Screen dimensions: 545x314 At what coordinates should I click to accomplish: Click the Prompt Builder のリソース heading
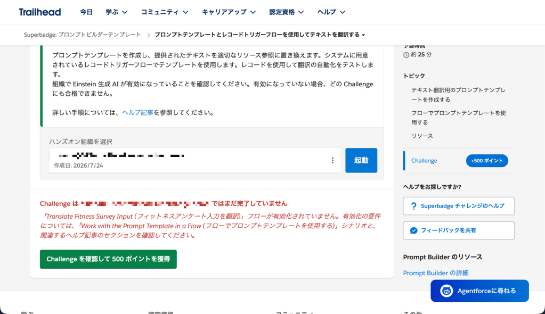[443, 257]
